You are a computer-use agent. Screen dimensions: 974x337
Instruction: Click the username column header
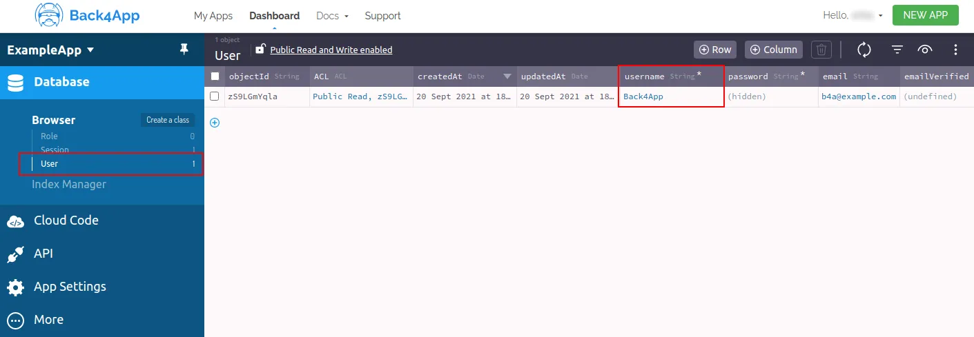(671, 76)
